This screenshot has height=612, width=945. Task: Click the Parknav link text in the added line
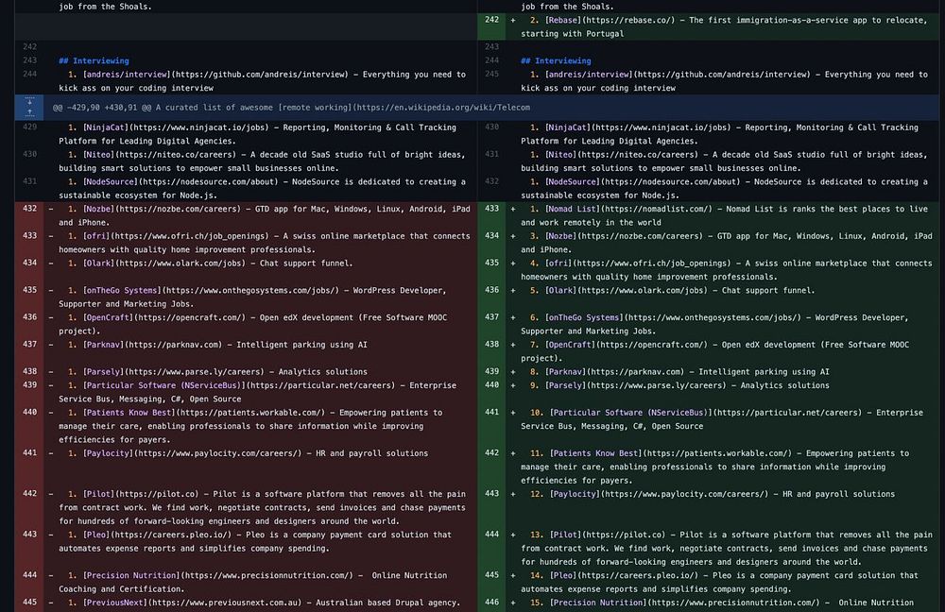point(566,372)
